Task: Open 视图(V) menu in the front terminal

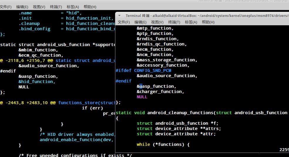Action: click(157, 22)
